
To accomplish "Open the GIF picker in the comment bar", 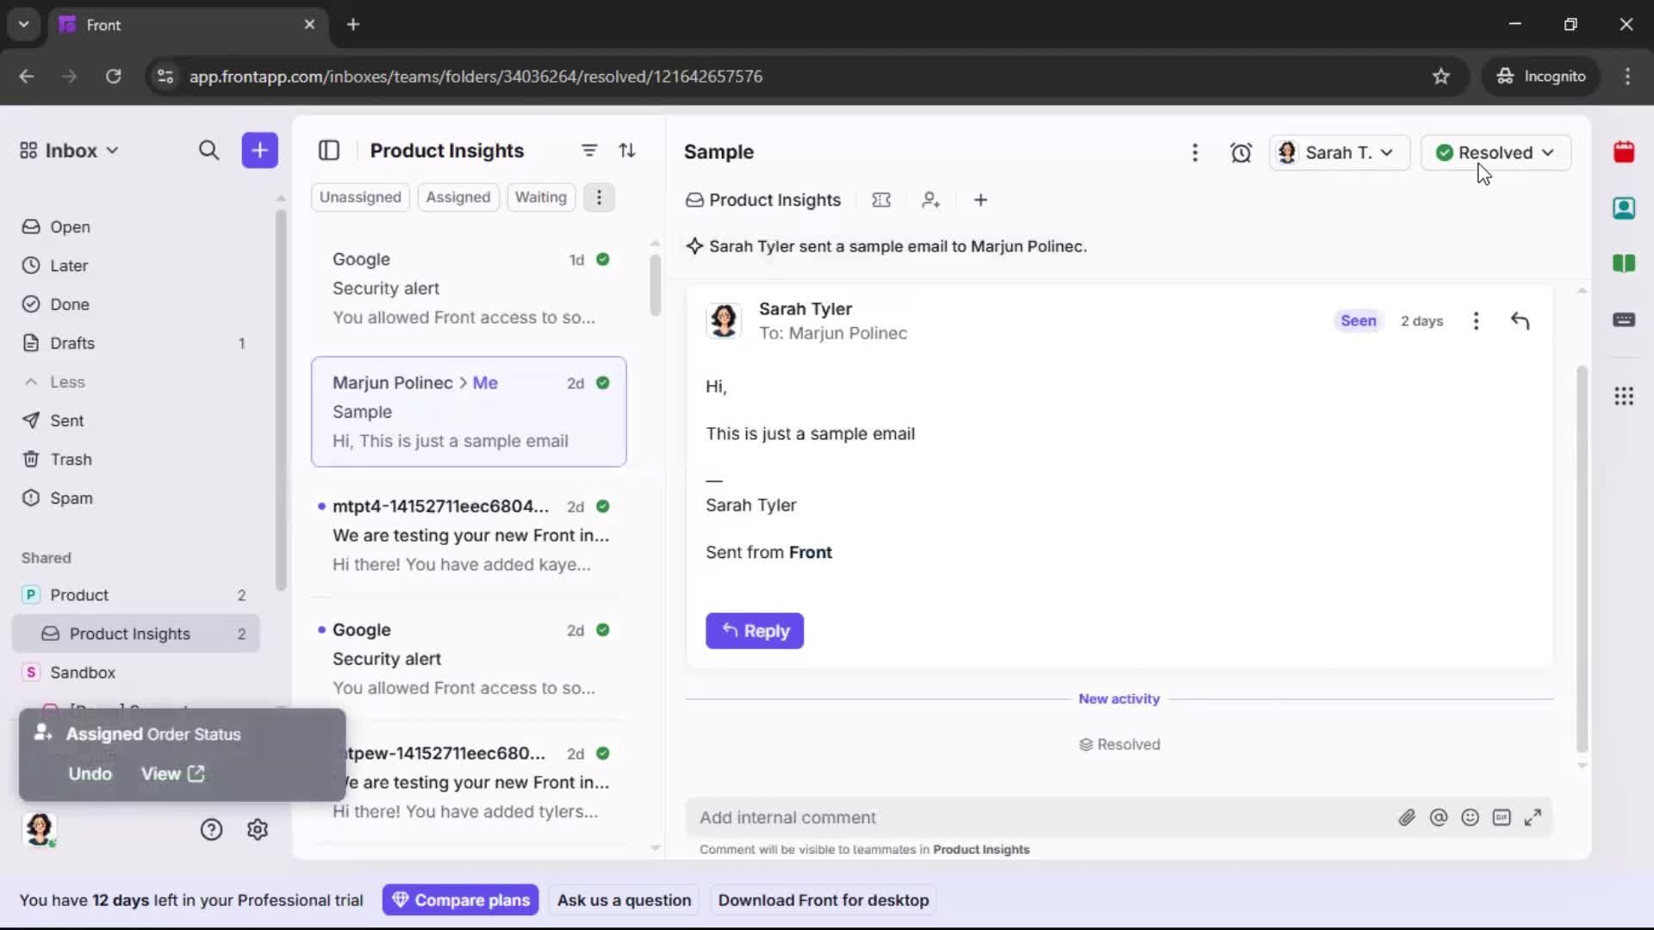I will pos(1503,817).
